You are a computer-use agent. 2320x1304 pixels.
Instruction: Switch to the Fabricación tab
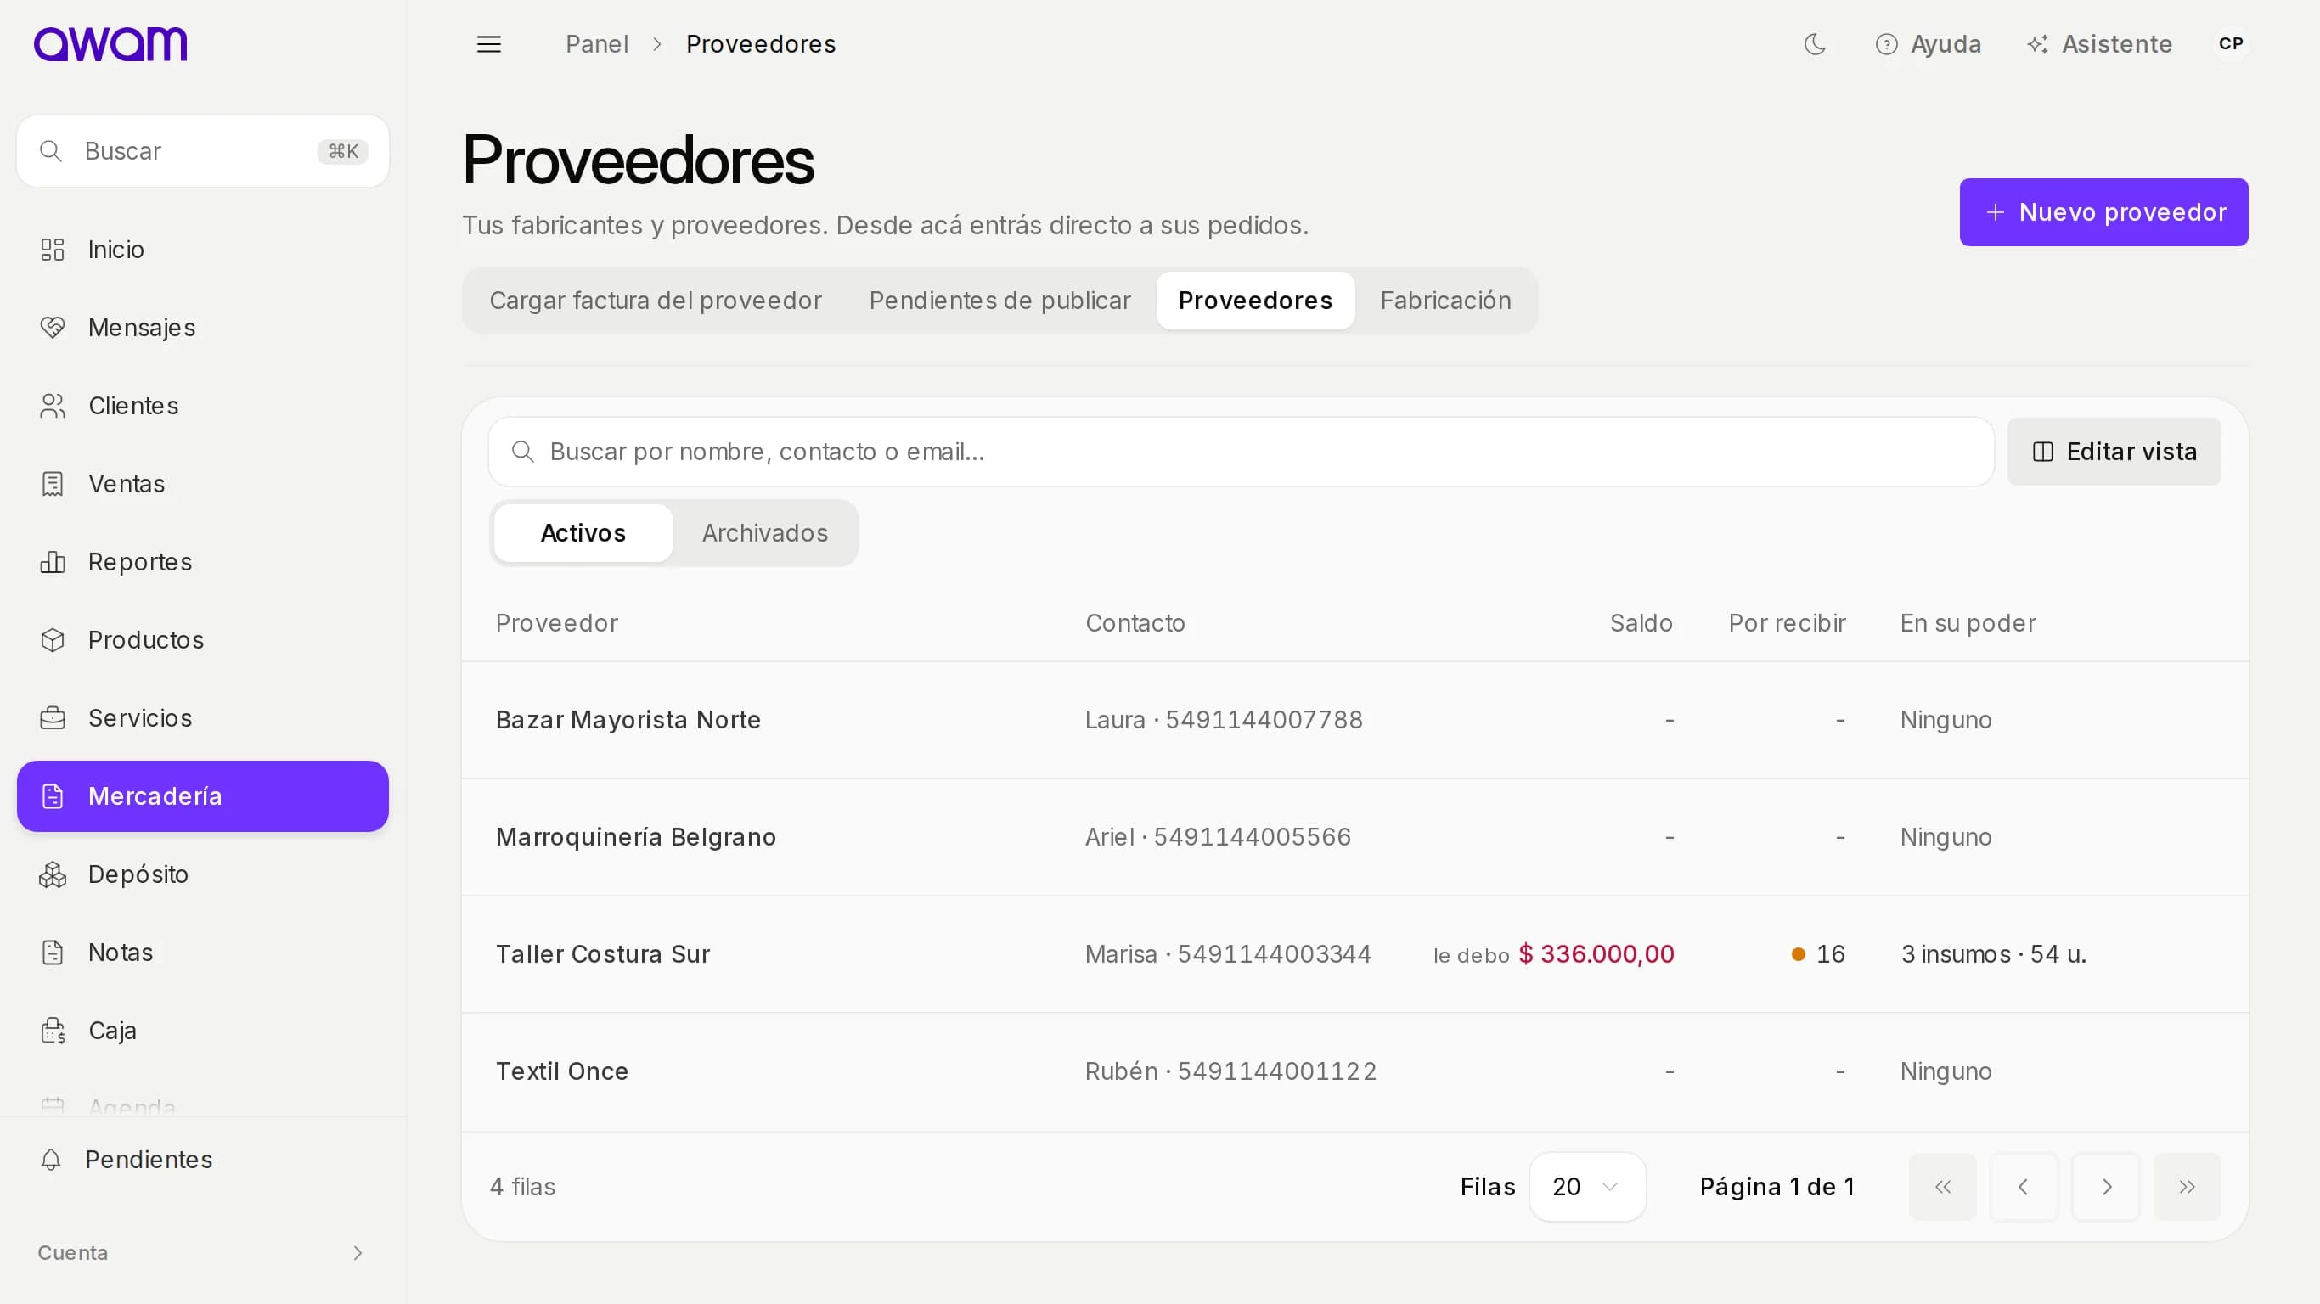pyautogui.click(x=1445, y=301)
